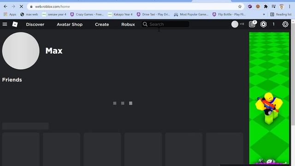Viewport: 295px width, 166px height.
Task: Open the Flip Bottle bookmark
Action: click(x=229, y=14)
